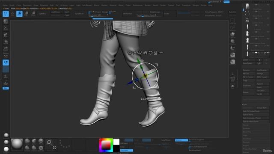Viewport: 274px width, 154px height.
Task: Open the Transform menu
Action: click(186, 5)
